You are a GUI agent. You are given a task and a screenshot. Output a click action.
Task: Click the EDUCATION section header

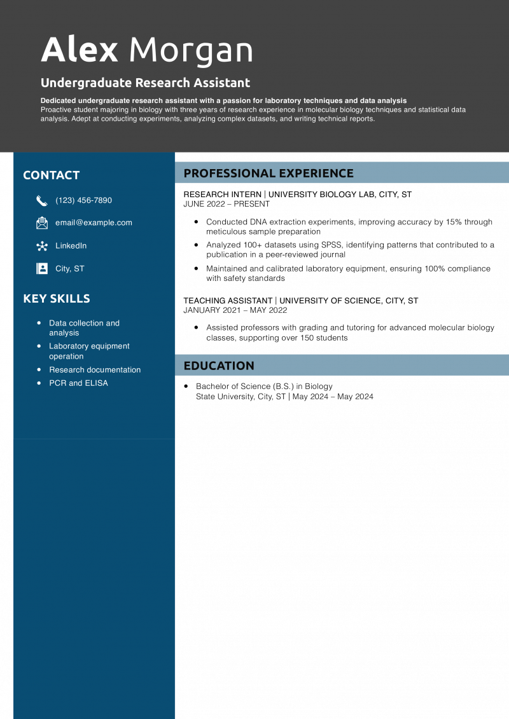point(219,366)
